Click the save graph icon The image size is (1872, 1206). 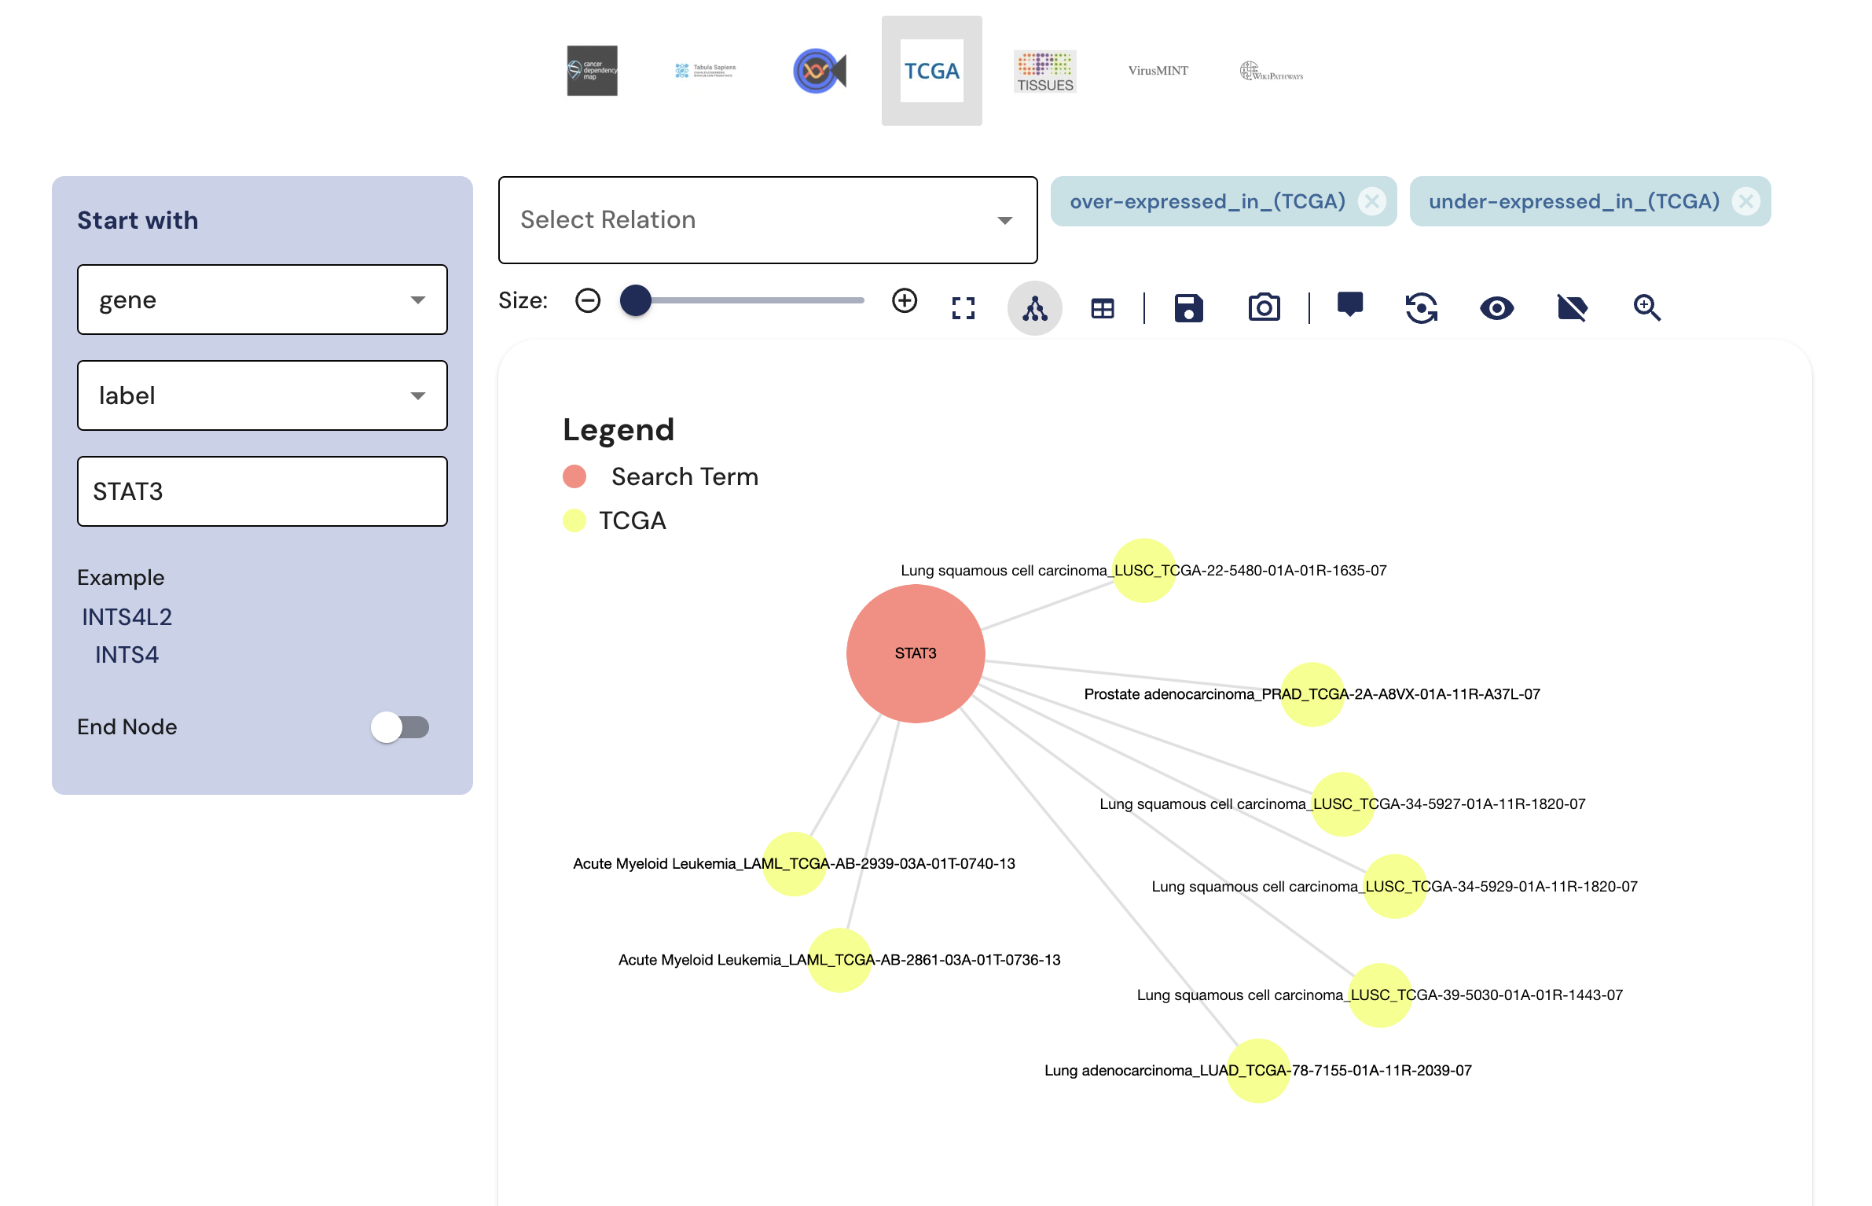(x=1188, y=306)
